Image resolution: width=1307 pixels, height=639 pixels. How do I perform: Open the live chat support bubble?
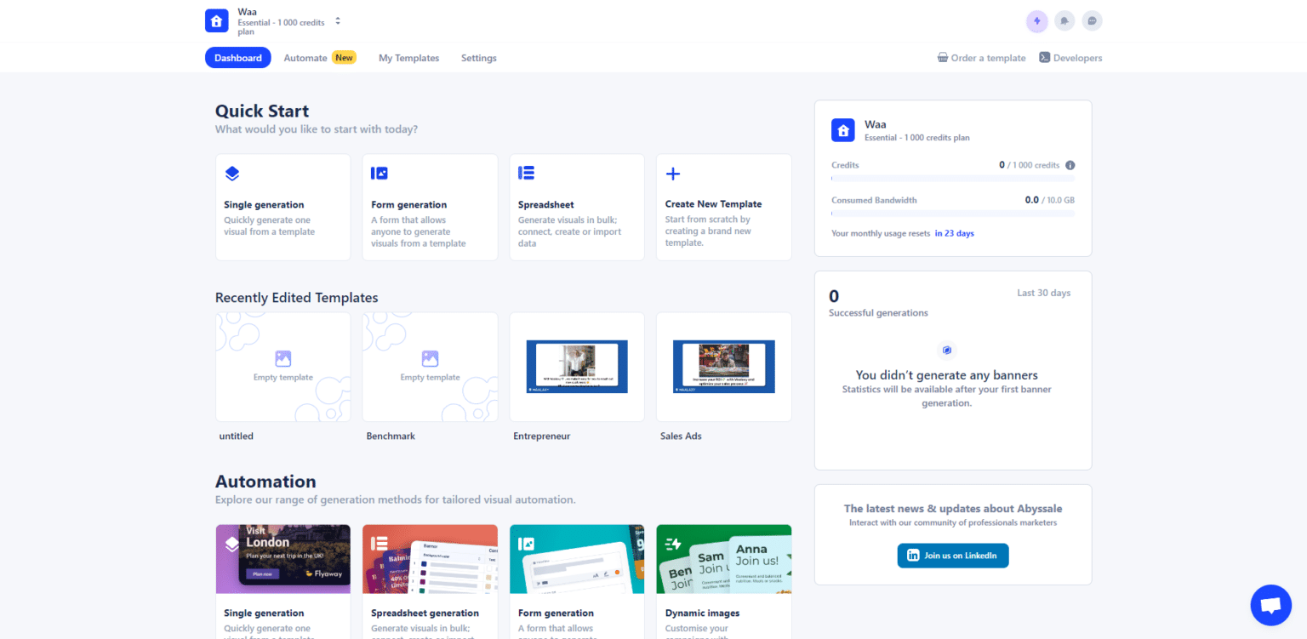click(x=1270, y=605)
